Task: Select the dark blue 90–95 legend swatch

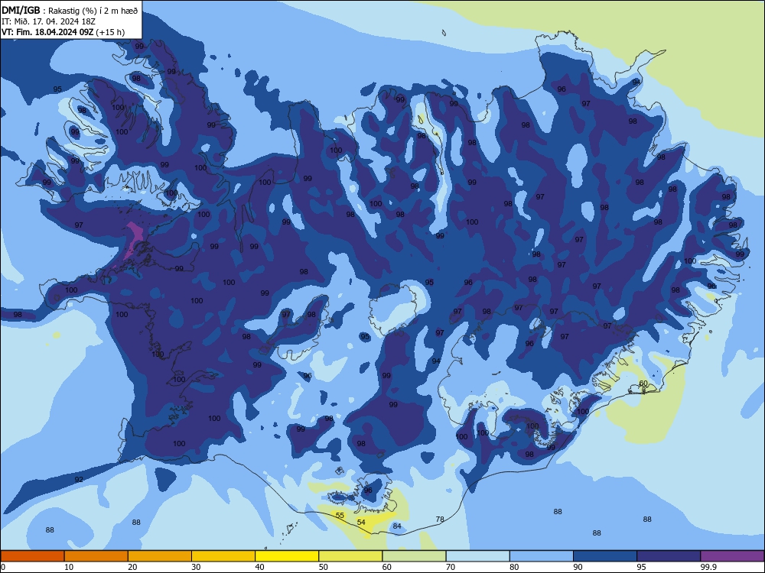Action: 605,556
